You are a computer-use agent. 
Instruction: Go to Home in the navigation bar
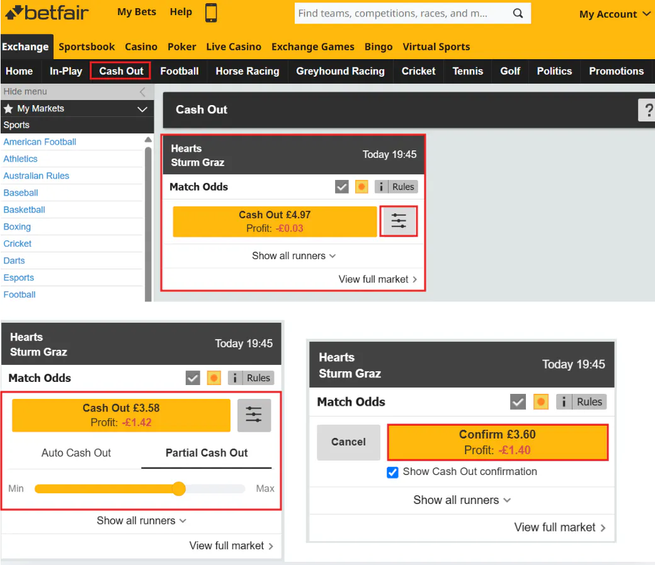20,71
